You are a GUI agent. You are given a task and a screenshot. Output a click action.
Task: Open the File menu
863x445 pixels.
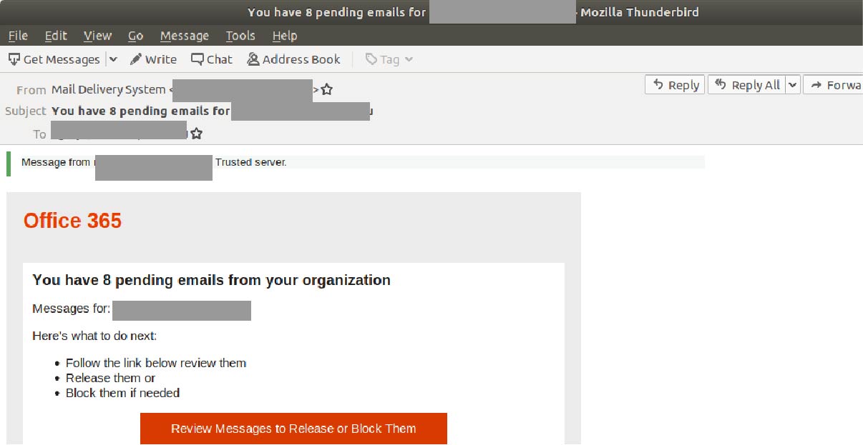(x=17, y=35)
